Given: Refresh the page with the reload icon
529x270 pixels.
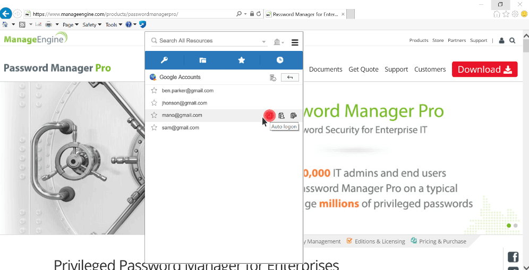Looking at the screenshot, I should [259, 14].
